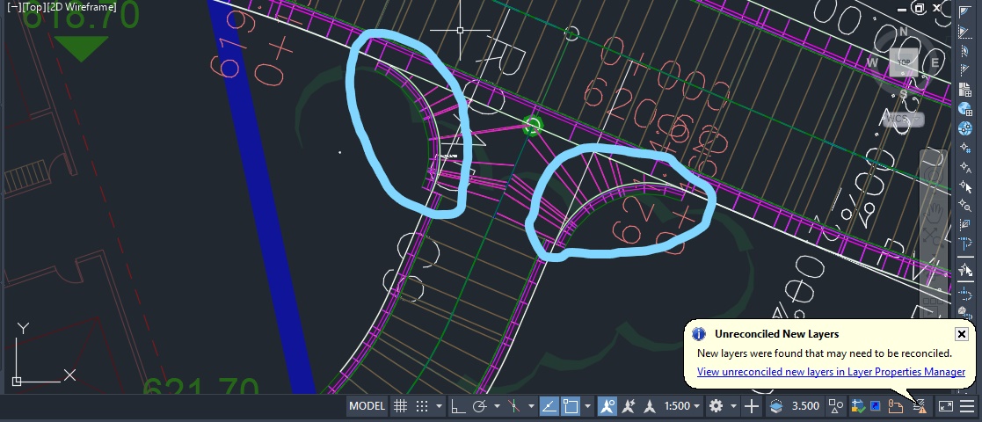Toggle the drawing grid display
The width and height of the screenshot is (982, 422).
(x=401, y=406)
